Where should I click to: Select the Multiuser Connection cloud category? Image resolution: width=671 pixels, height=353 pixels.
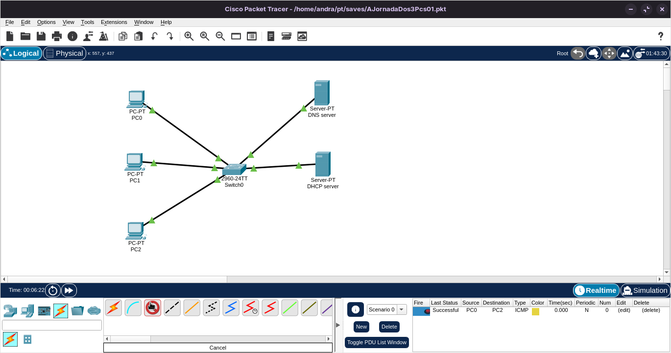coord(94,310)
